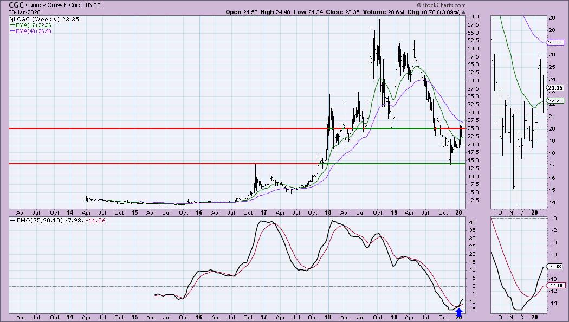This screenshot has height=322, width=569.
Task: Click the boxed 26.99 EMA price tag
Action: tap(555, 42)
